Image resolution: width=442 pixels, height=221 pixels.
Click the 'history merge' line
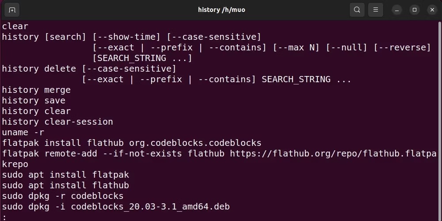pos(36,90)
